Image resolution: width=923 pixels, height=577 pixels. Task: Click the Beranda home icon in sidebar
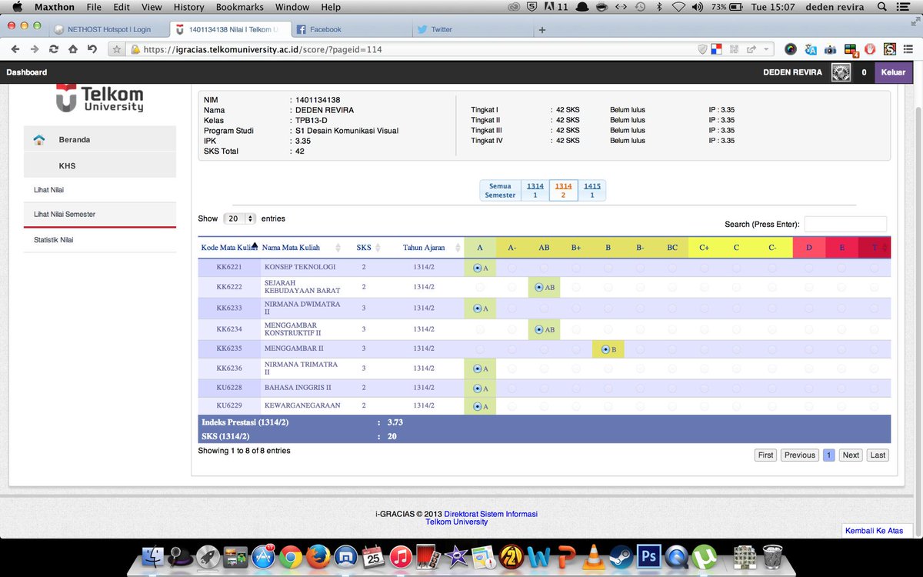pyautogui.click(x=39, y=139)
